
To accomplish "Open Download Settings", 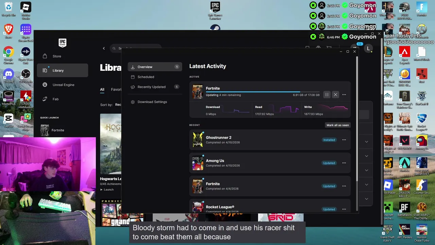I will (155, 102).
